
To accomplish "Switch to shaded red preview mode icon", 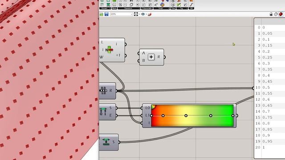I will [281, 14].
